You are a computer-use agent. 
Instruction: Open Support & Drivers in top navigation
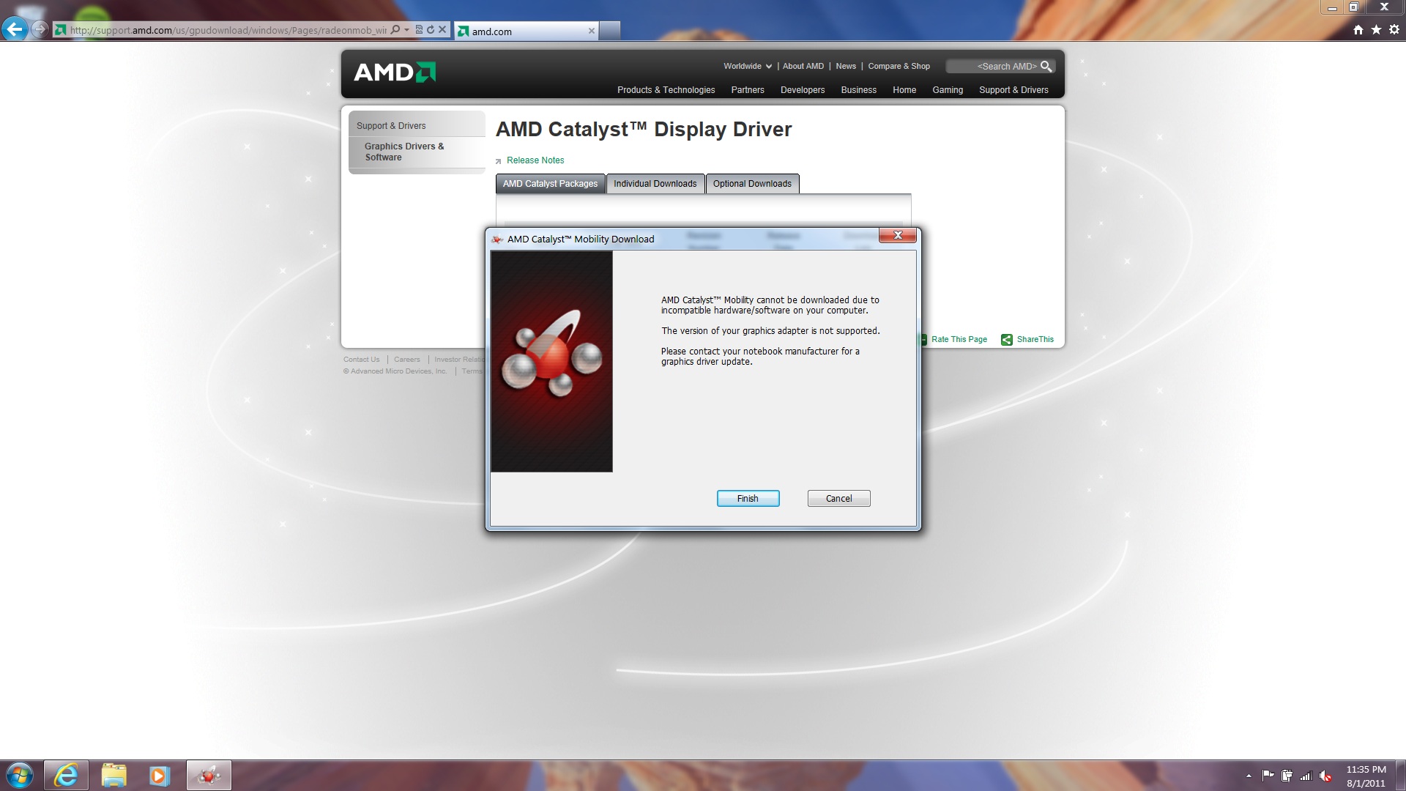pos(1013,90)
